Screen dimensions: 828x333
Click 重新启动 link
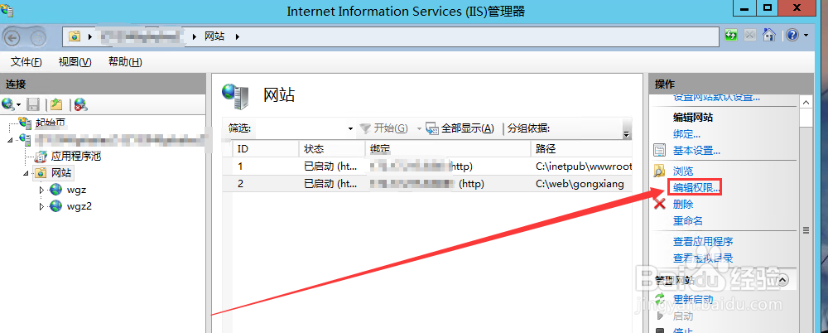[693, 299]
